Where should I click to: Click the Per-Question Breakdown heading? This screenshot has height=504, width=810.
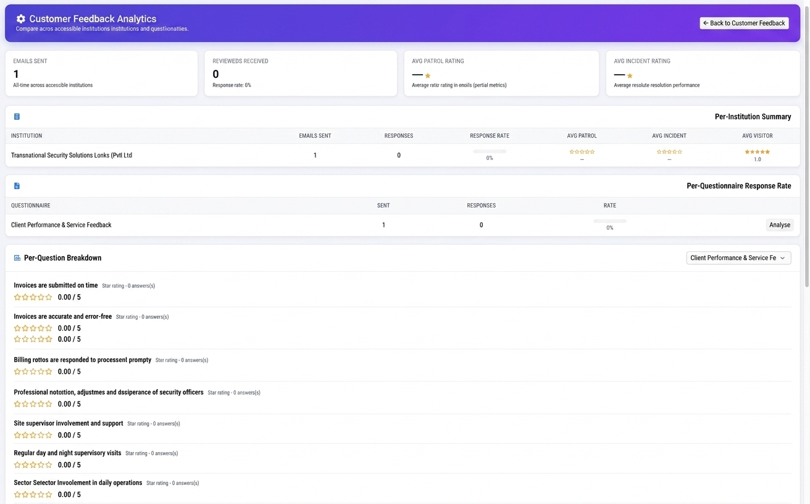coord(62,258)
